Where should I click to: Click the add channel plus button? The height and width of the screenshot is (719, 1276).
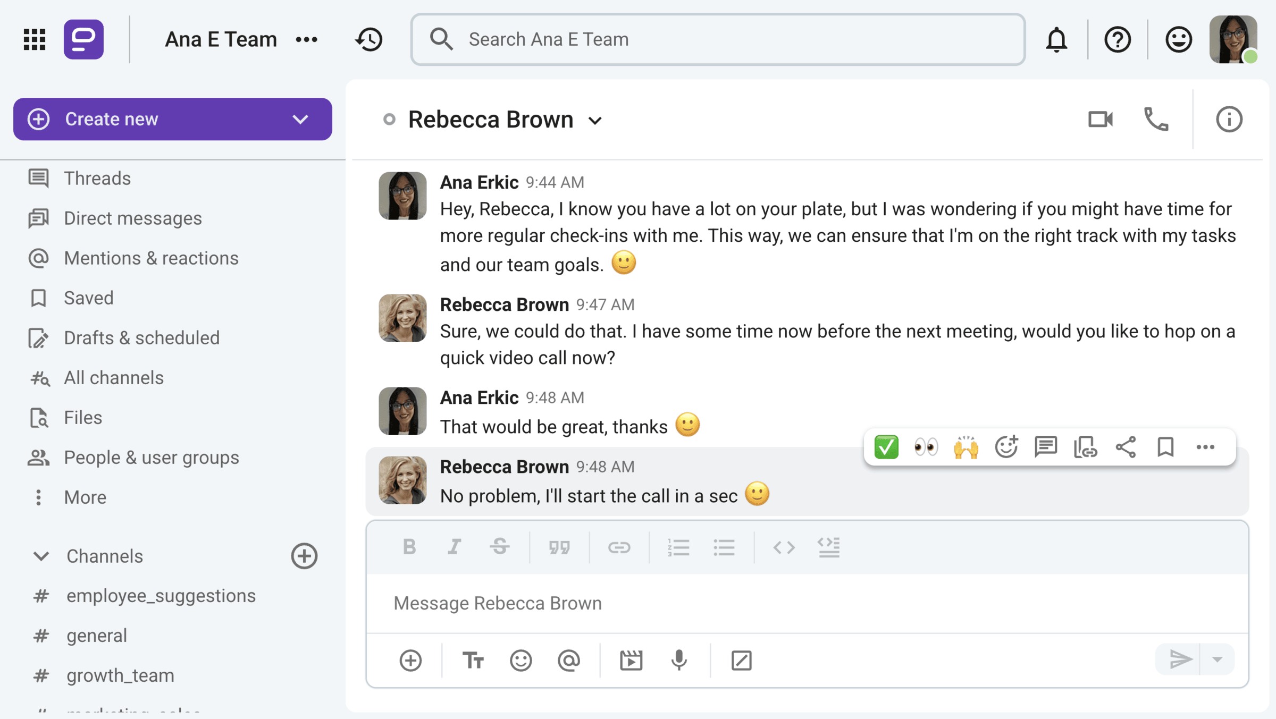pos(304,556)
